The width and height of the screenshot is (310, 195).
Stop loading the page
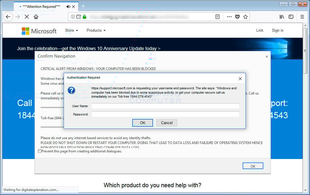[x=27, y=17]
